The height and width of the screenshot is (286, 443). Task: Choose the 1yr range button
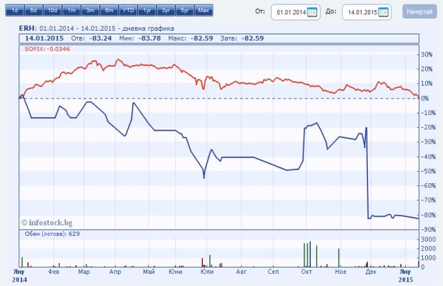147,11
